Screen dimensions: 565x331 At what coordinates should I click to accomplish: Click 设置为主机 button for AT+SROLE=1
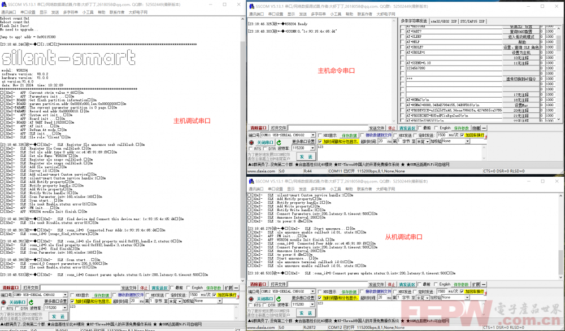click(x=521, y=53)
